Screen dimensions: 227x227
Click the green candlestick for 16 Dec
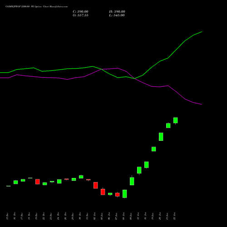click(x=16, y=182)
